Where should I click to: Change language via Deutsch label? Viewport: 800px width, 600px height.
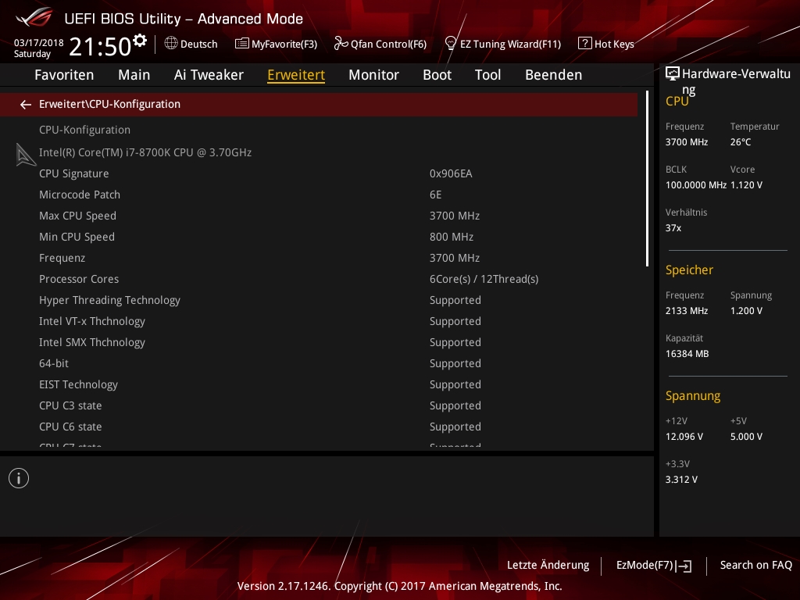[199, 44]
